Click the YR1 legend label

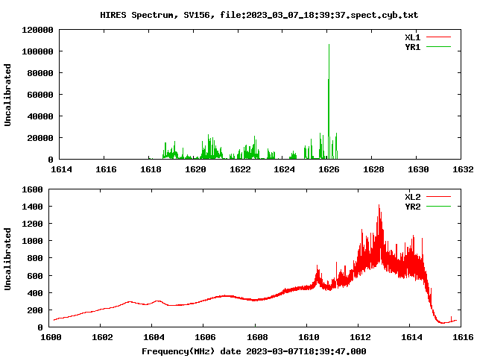(x=412, y=47)
